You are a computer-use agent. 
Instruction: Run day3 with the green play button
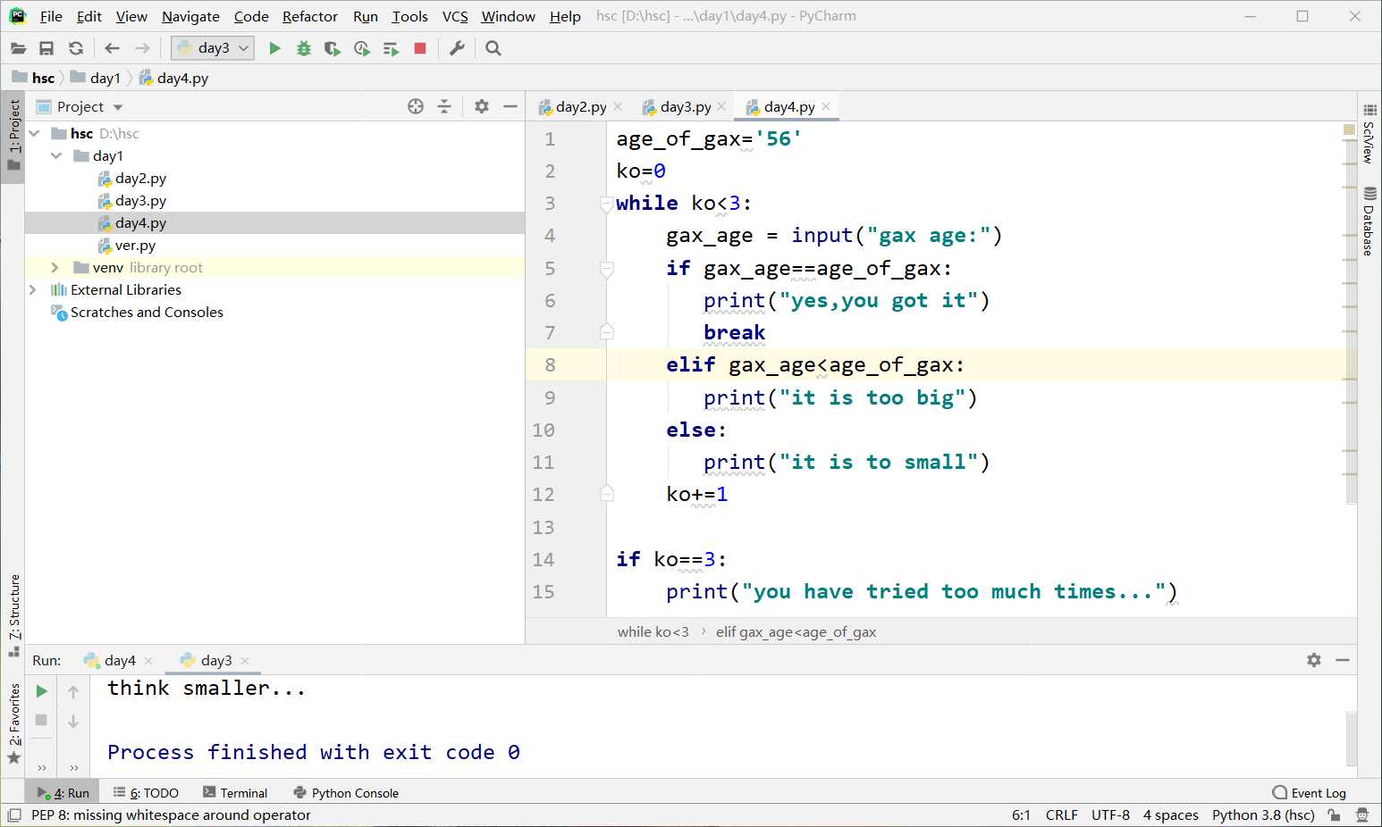pyautogui.click(x=274, y=48)
